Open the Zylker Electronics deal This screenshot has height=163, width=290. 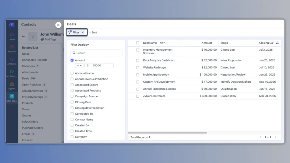click(x=154, y=96)
